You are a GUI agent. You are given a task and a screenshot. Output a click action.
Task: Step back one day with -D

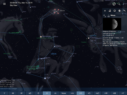38,93
